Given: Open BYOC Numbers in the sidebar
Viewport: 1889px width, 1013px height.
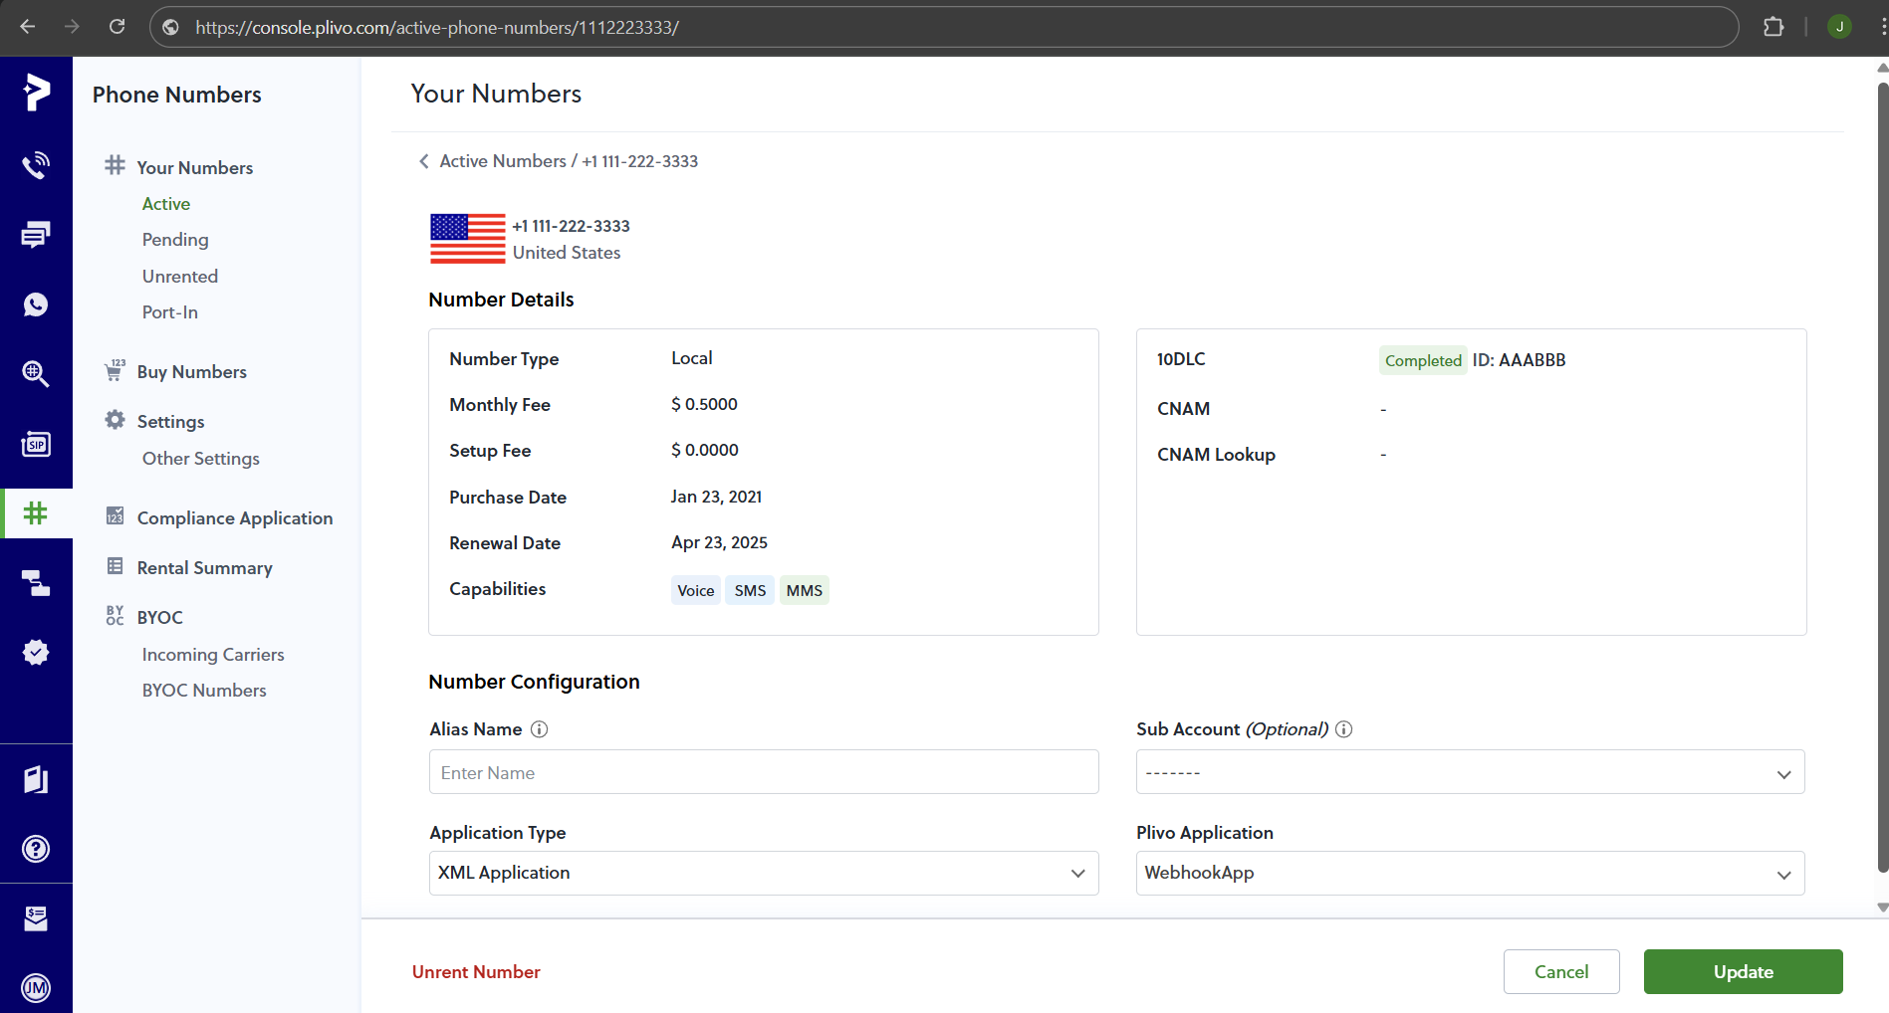Looking at the screenshot, I should click(204, 691).
